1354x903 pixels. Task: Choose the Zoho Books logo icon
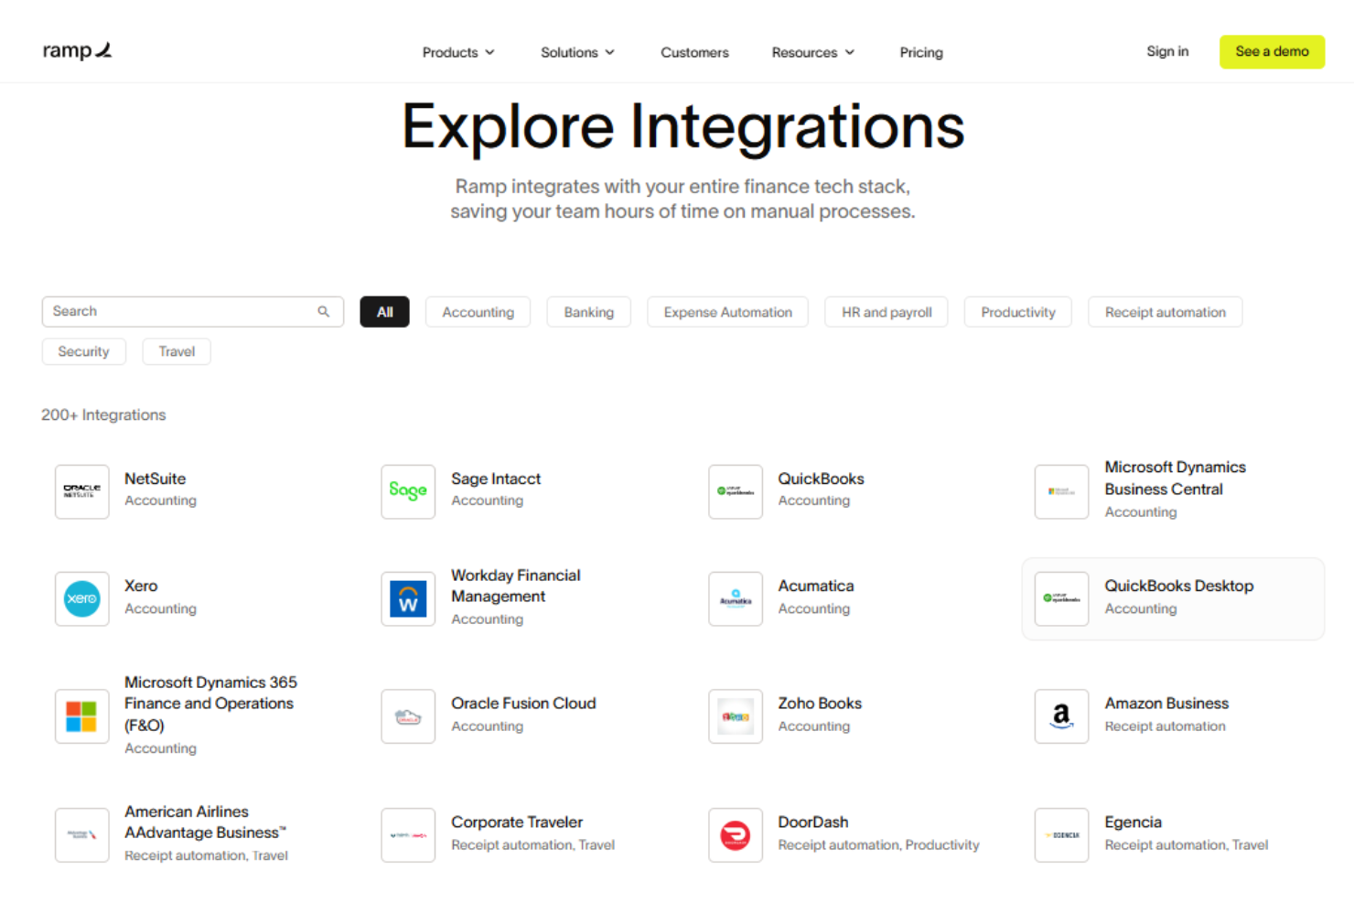pos(736,716)
